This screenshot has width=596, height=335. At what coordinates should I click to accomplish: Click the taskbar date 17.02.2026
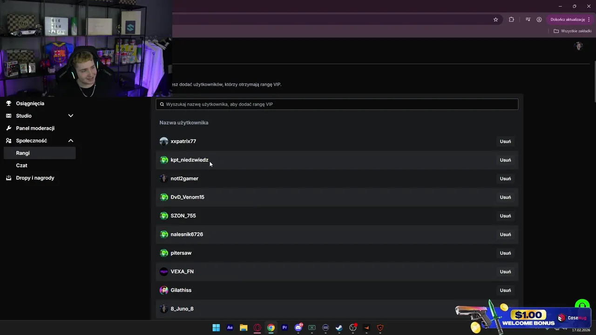(x=581, y=330)
